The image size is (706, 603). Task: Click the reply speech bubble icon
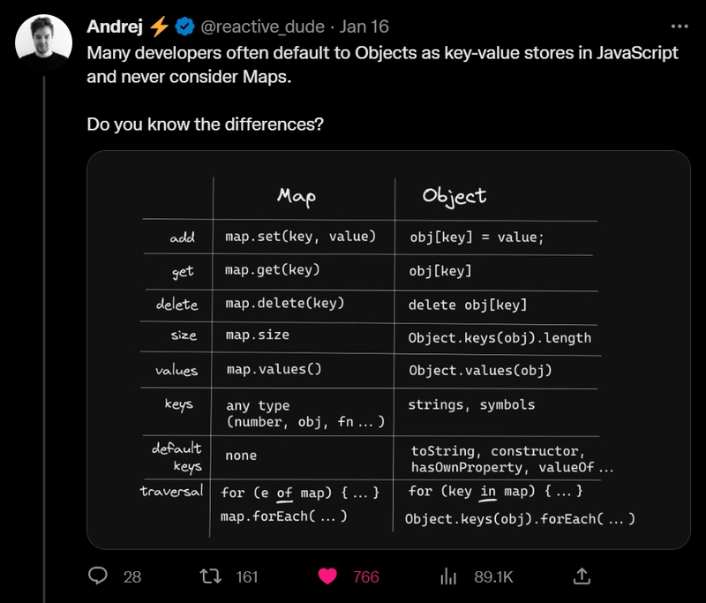[x=98, y=576]
